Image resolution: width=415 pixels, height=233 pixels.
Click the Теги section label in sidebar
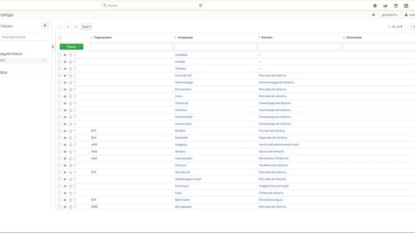click(x=3, y=72)
